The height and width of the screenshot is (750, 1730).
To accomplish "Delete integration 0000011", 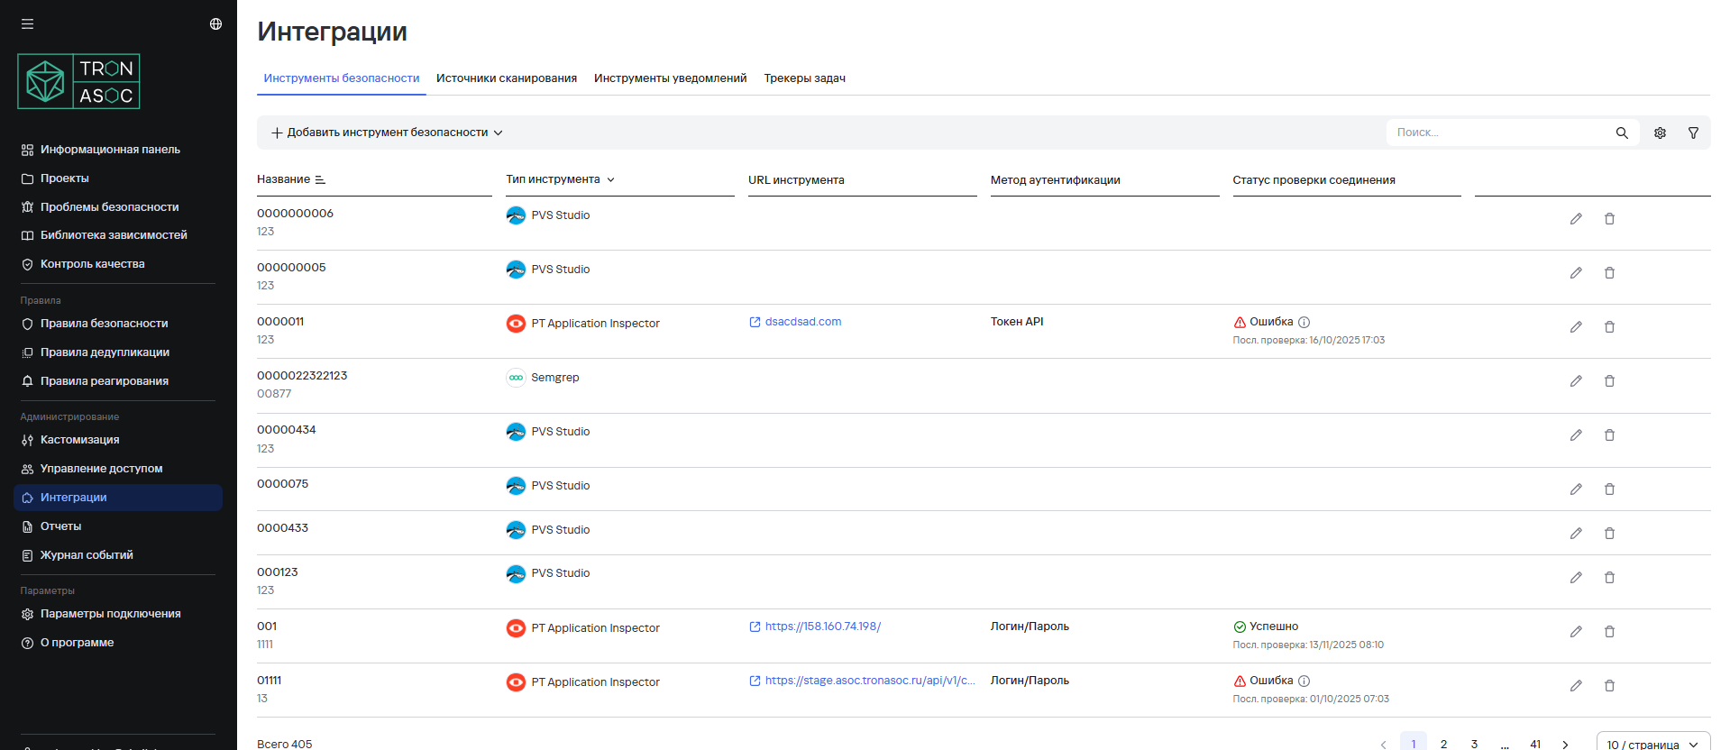I will pyautogui.click(x=1609, y=327).
